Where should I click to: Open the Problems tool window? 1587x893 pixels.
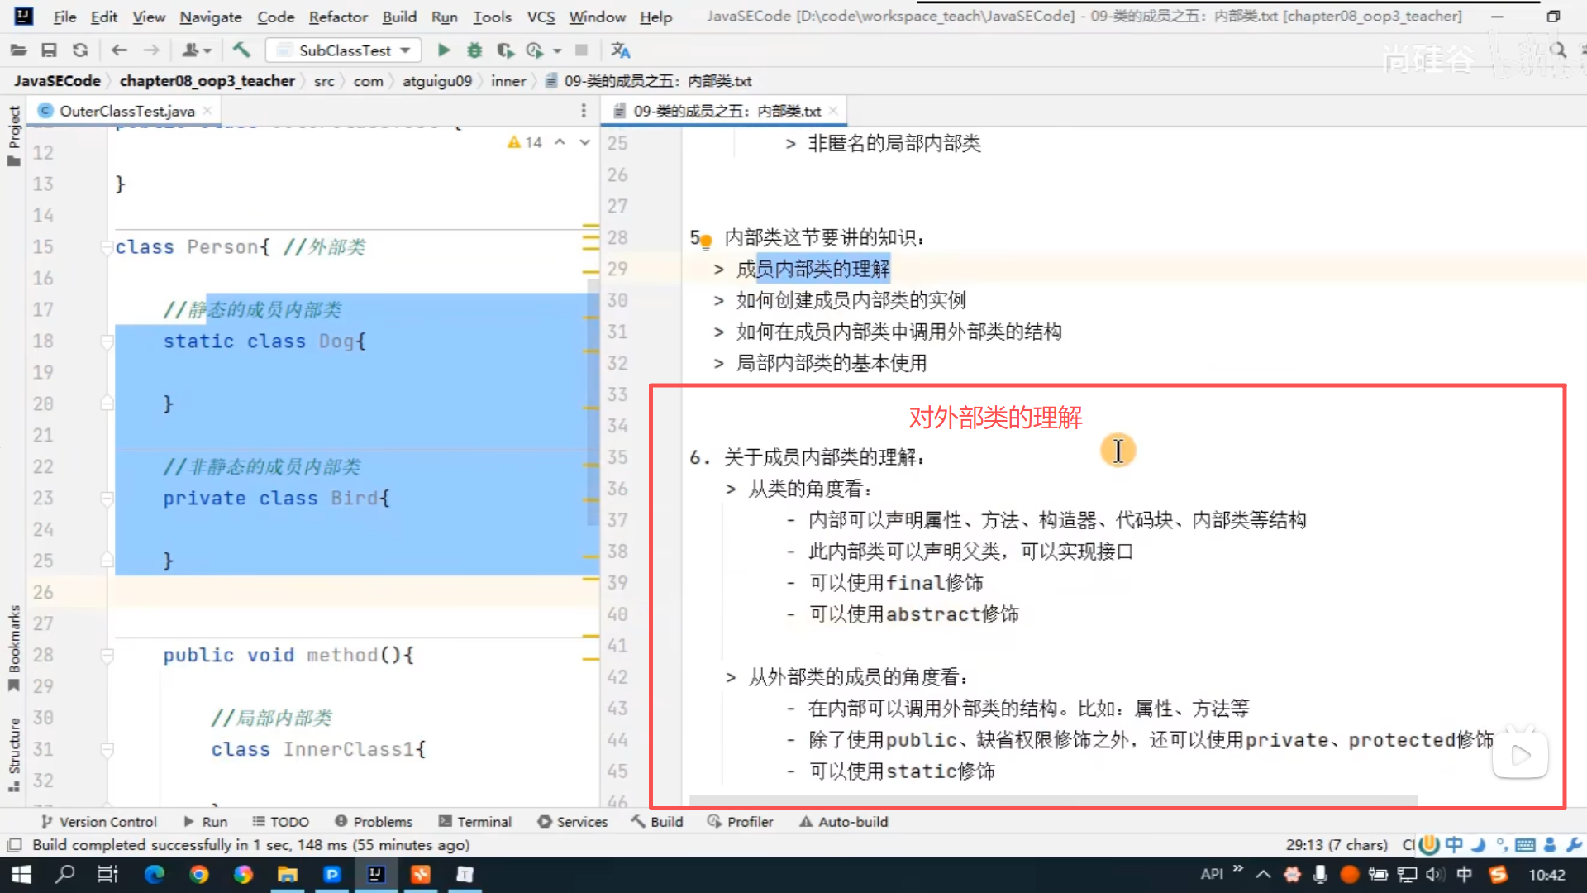tap(374, 821)
